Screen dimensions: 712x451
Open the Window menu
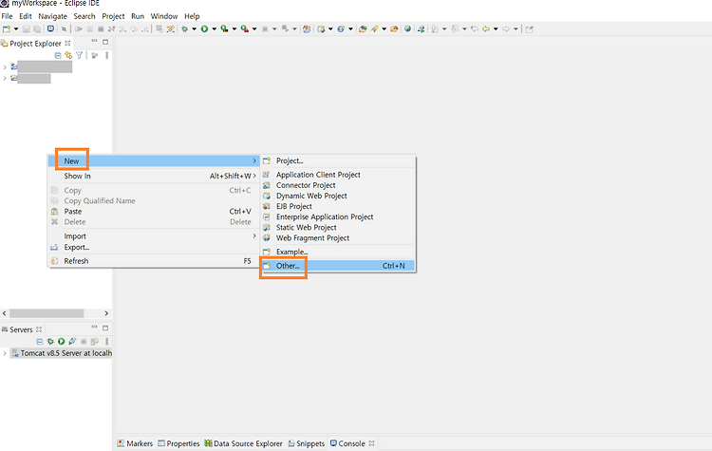coord(164,16)
